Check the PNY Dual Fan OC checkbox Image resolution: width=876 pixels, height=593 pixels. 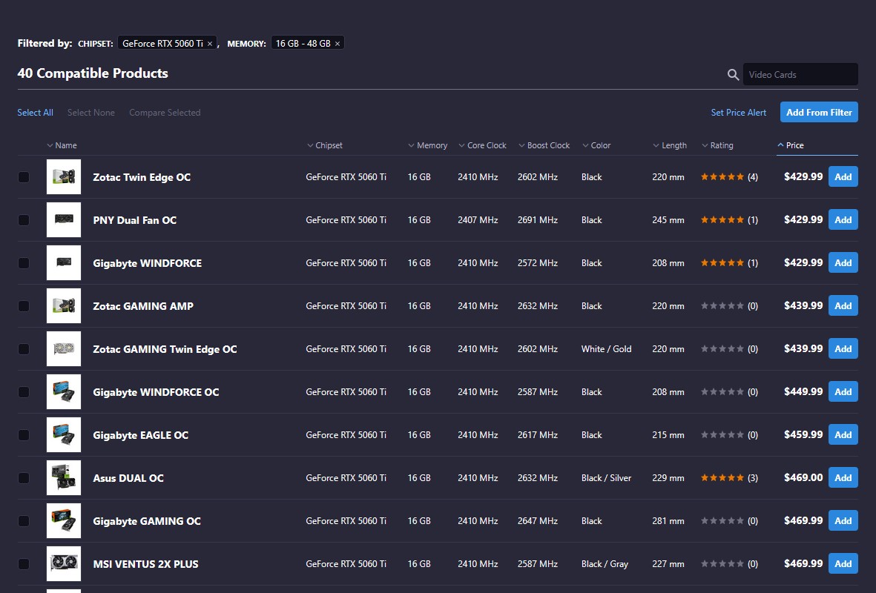point(24,220)
